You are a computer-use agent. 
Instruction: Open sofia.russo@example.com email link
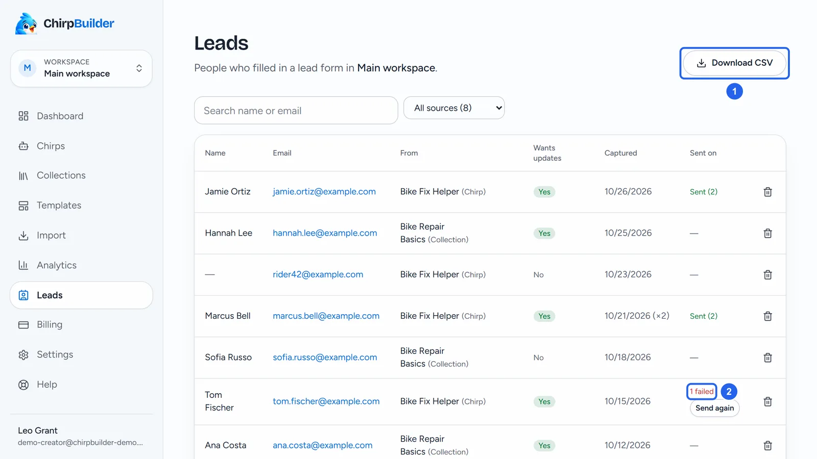325,358
